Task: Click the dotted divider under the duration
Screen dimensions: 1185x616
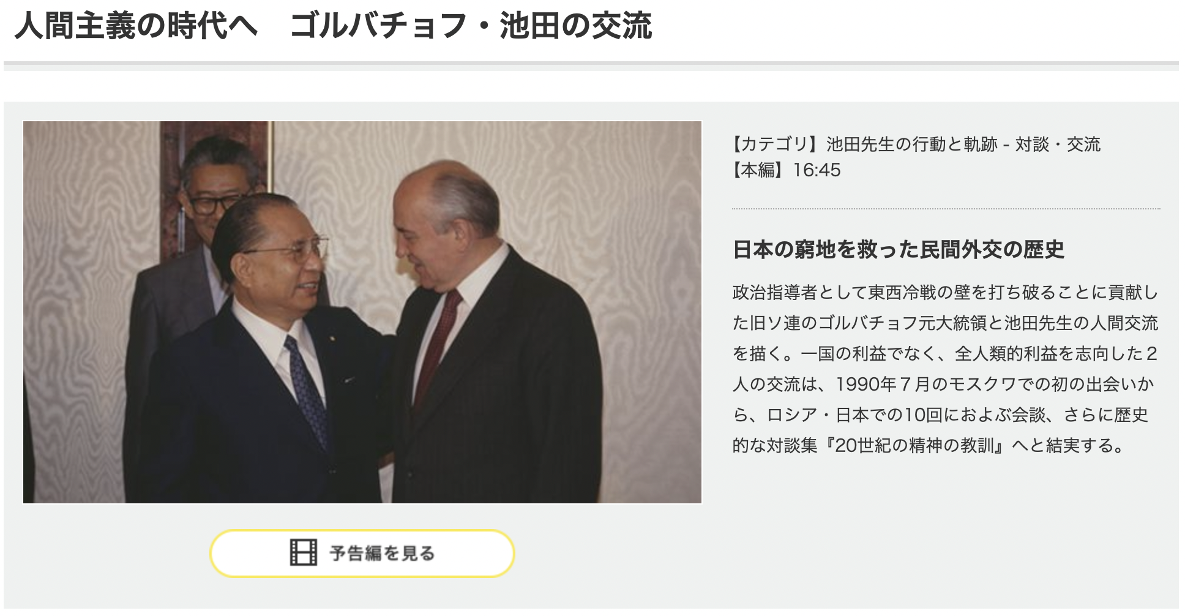Action: pyautogui.click(x=946, y=209)
